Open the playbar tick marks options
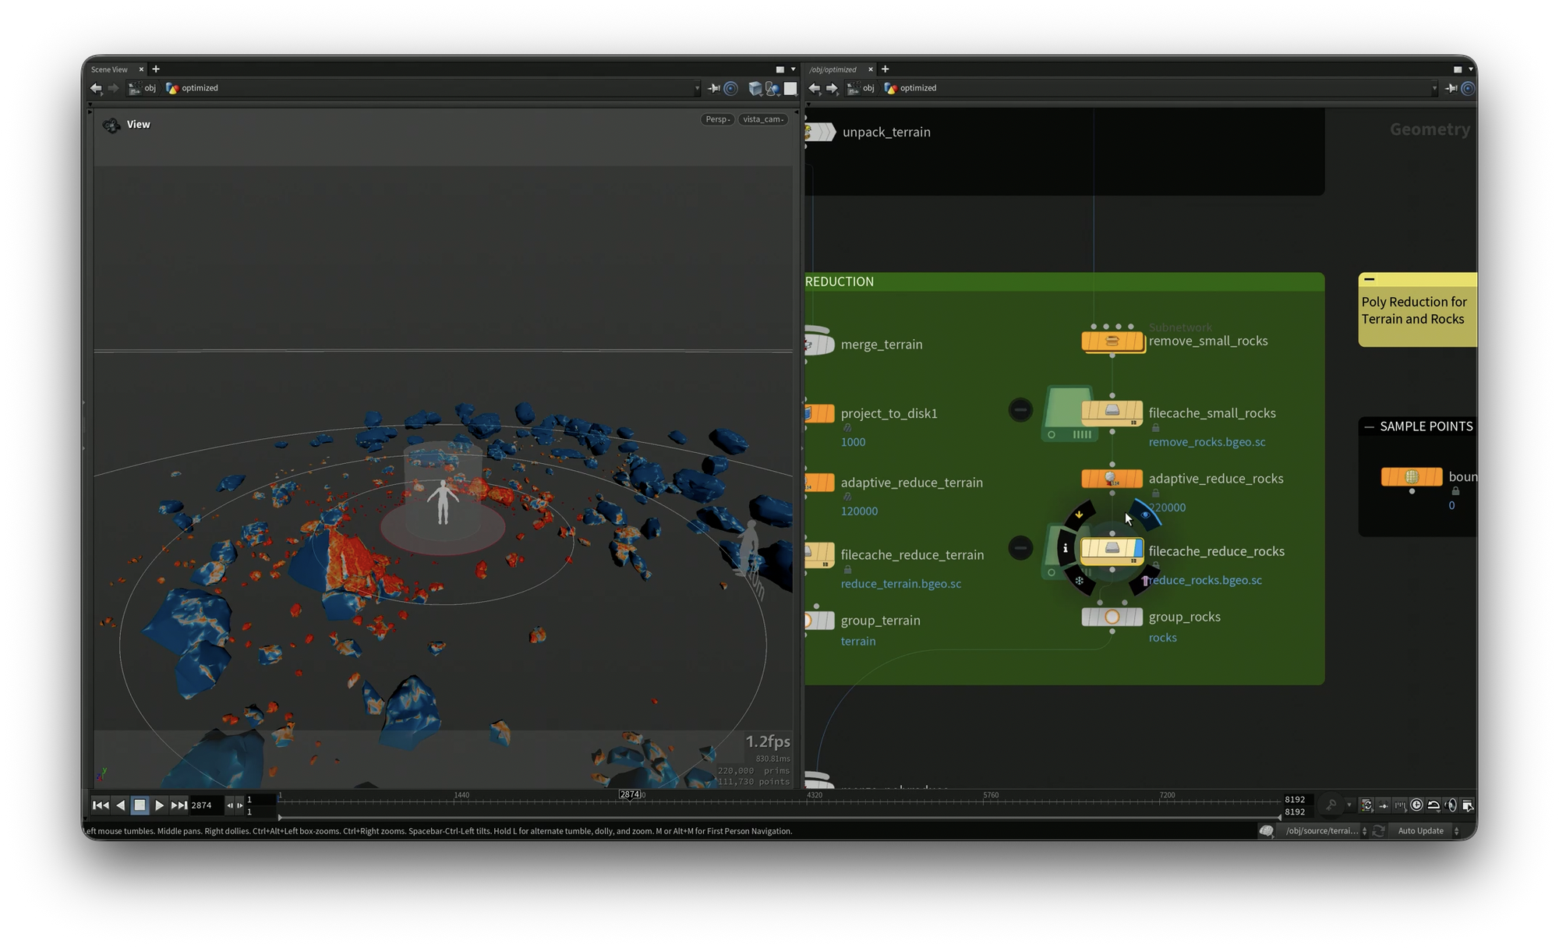Image resolution: width=1559 pixels, height=948 pixels. (x=1400, y=805)
